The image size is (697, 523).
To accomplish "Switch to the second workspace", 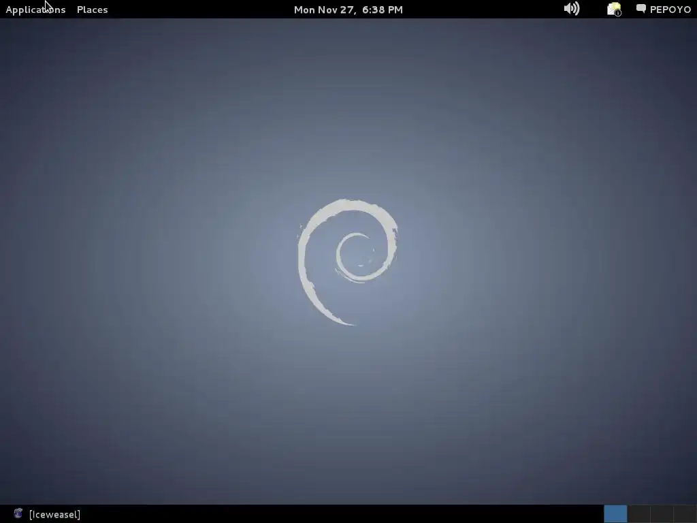I will click(x=638, y=513).
